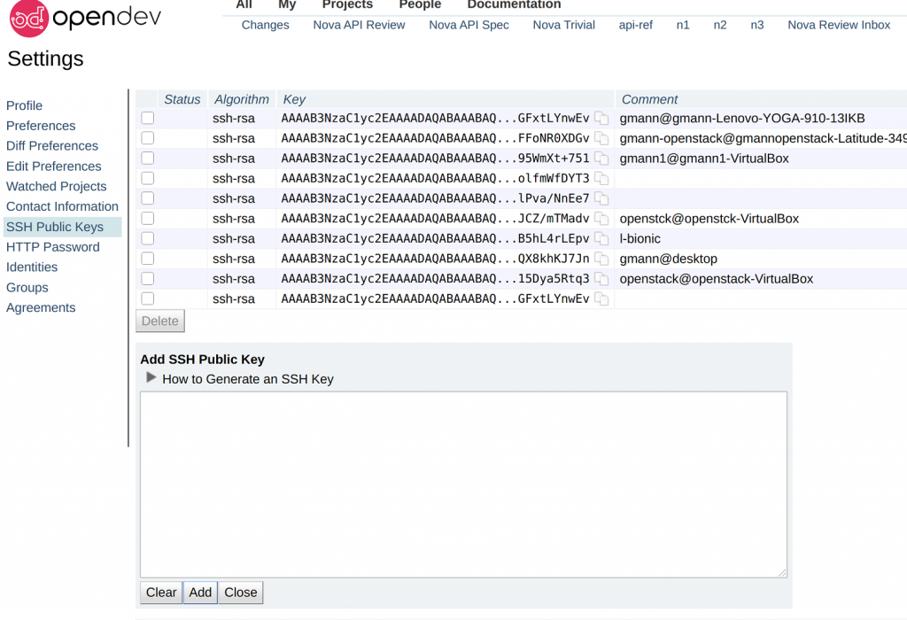This screenshot has height=620, width=907.
Task: Copy the key ending in QX8khKJ7Jn
Action: pyautogui.click(x=601, y=259)
